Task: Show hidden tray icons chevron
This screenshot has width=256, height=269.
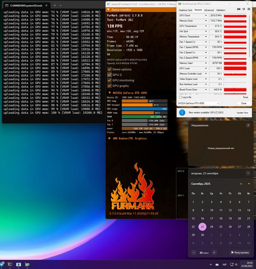Action: point(211,264)
